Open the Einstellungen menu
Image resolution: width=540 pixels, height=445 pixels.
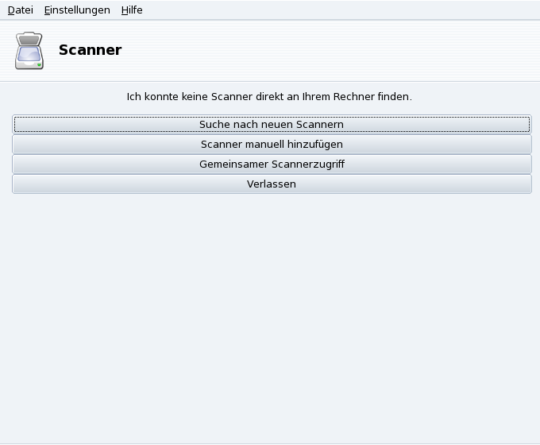click(77, 10)
